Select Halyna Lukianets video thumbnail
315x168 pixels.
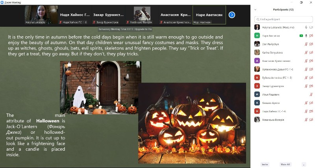pos(41,15)
